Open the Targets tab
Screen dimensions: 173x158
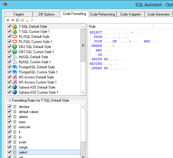click(x=18, y=14)
